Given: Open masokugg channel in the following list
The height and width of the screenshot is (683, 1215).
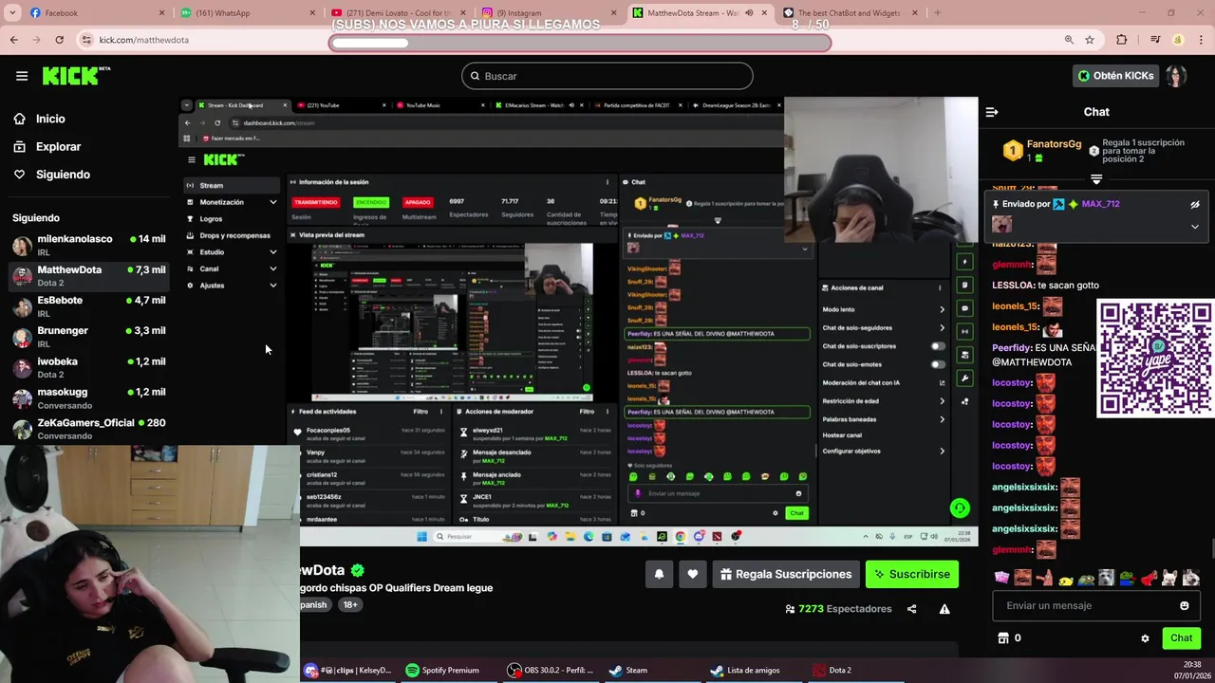Looking at the screenshot, I should pos(88,397).
